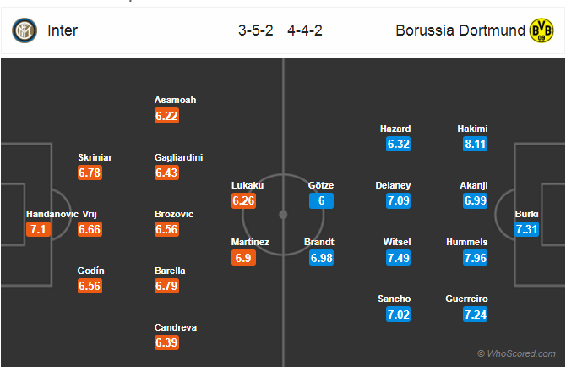Click Hummels' 7.96 rating badge
The image size is (566, 367).
point(476,258)
